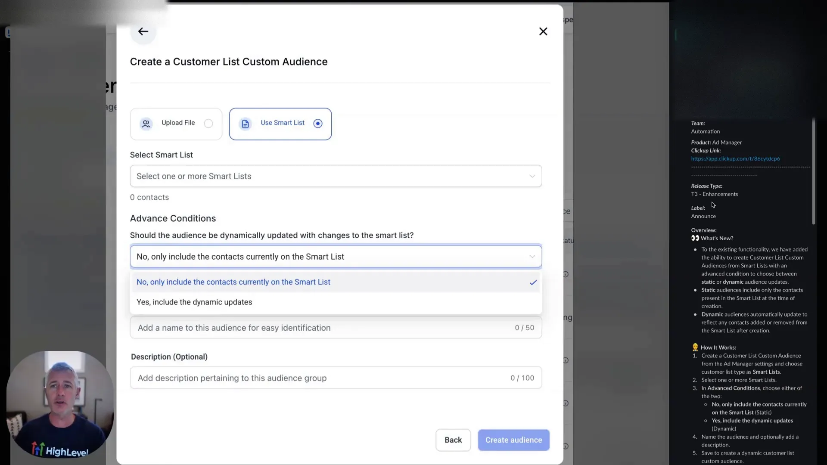Screen dimensions: 827x465
Task: Select the Upload File radio button
Action: tap(208, 124)
